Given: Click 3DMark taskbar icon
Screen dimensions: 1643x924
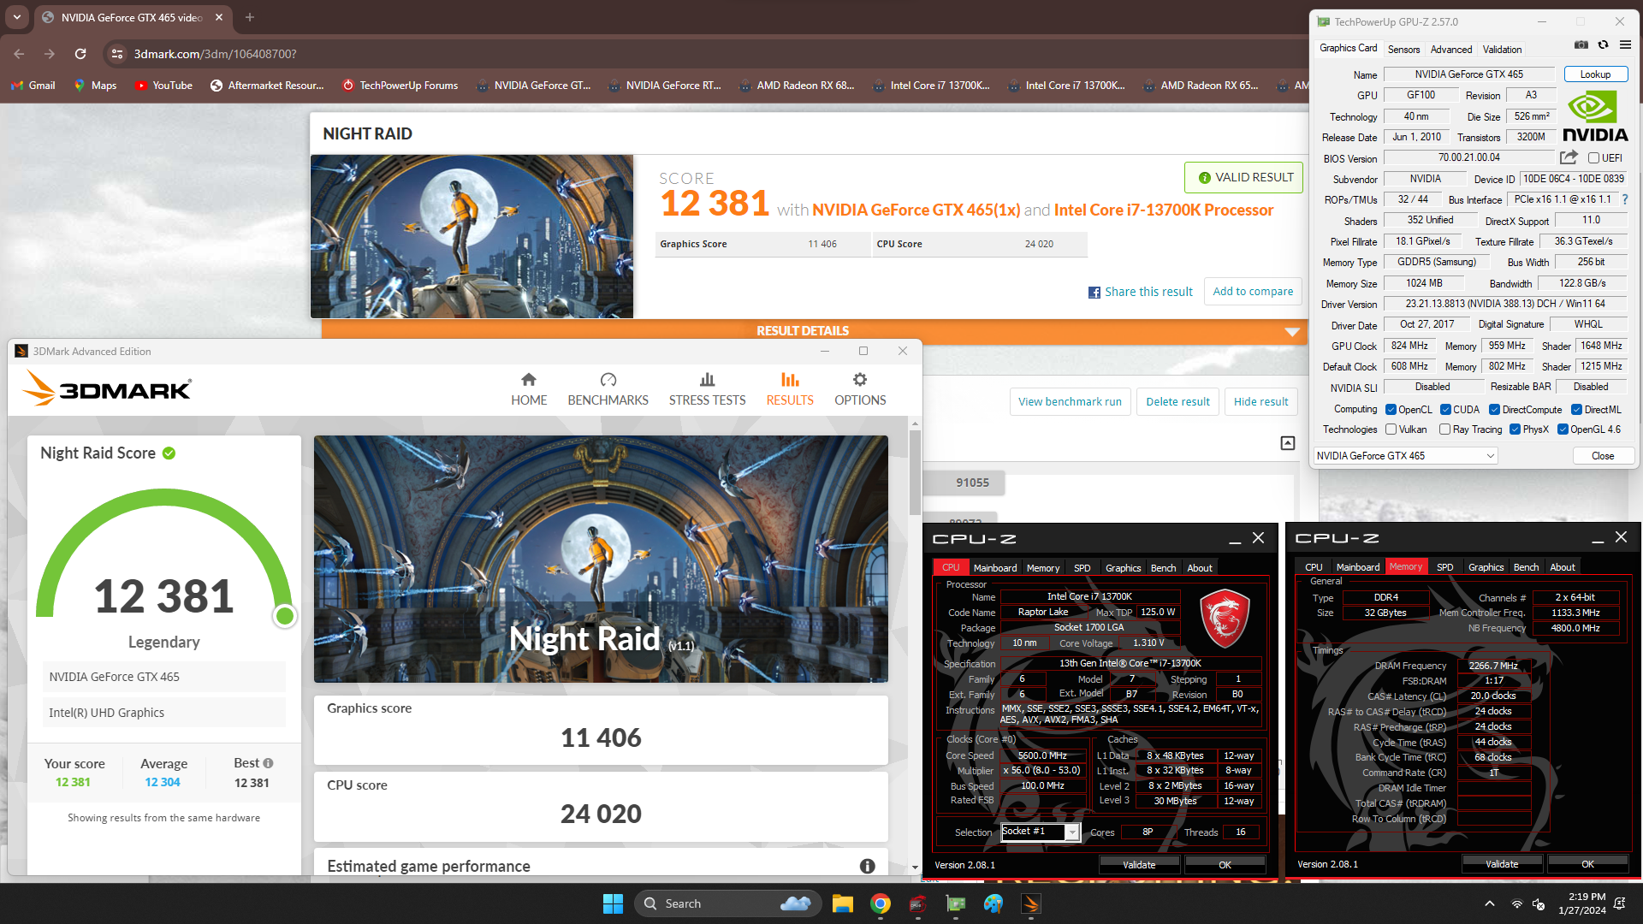Looking at the screenshot, I should (1031, 903).
